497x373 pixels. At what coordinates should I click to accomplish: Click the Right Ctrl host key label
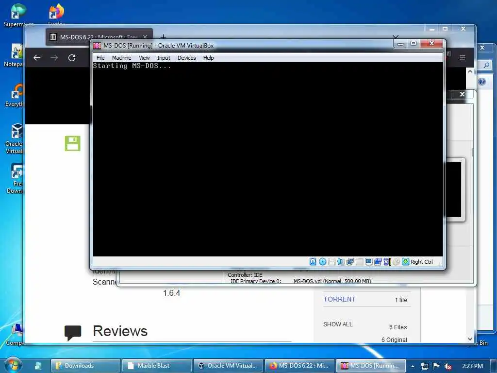point(422,262)
